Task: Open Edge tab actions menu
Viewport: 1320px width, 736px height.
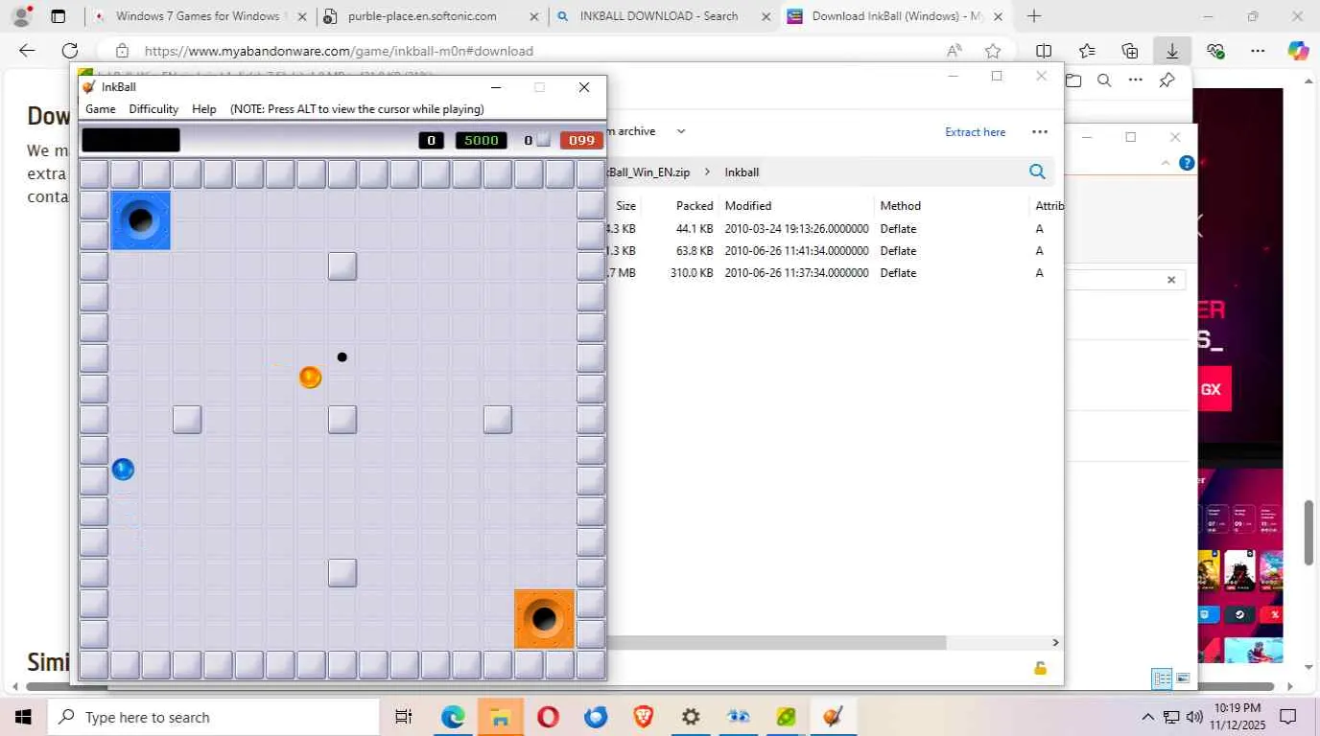Action: pos(59,16)
